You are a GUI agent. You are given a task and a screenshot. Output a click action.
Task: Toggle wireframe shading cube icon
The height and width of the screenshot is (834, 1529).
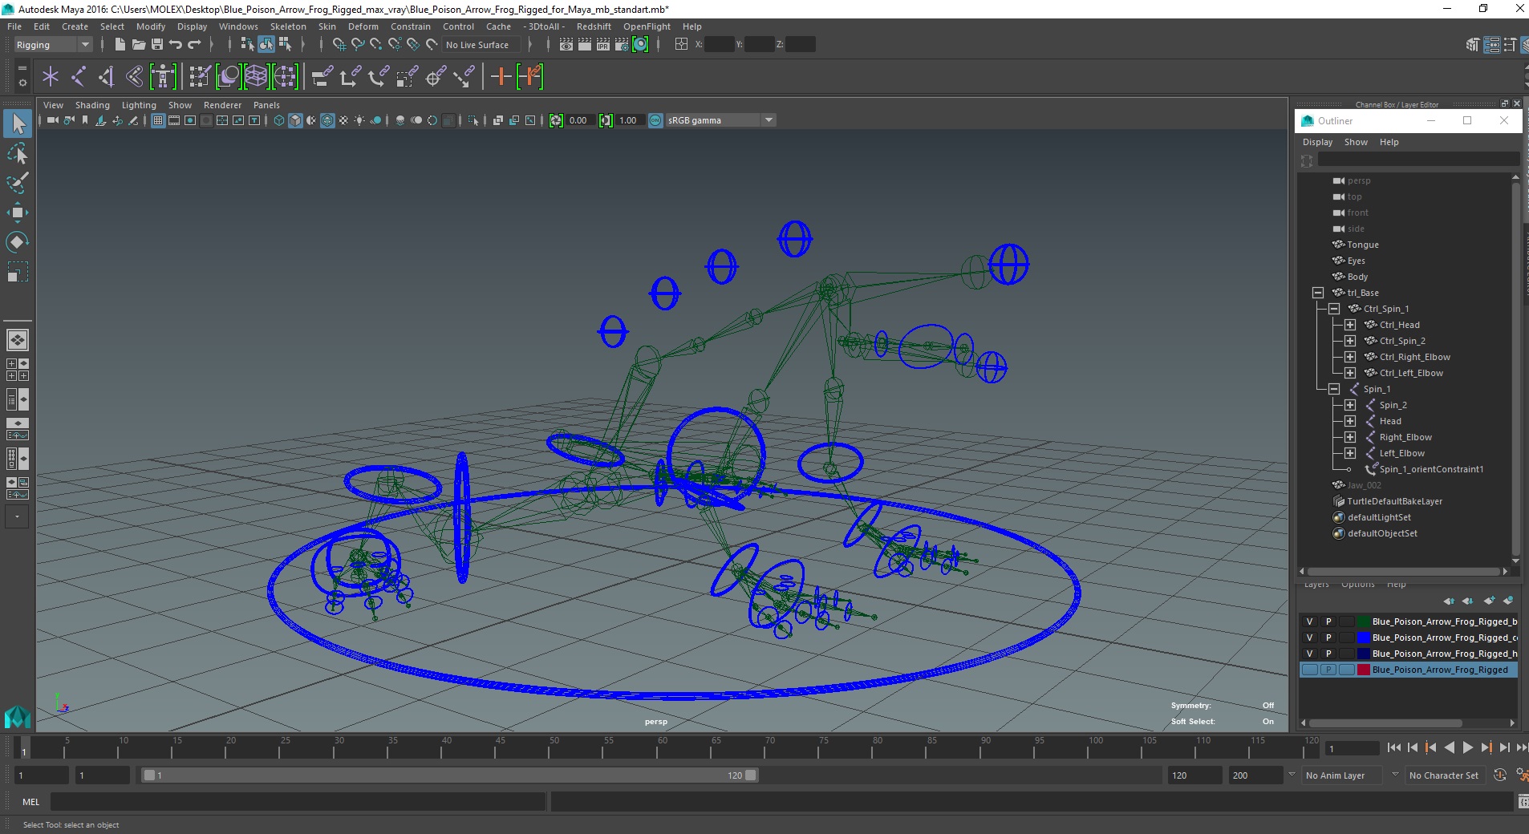[x=279, y=120]
